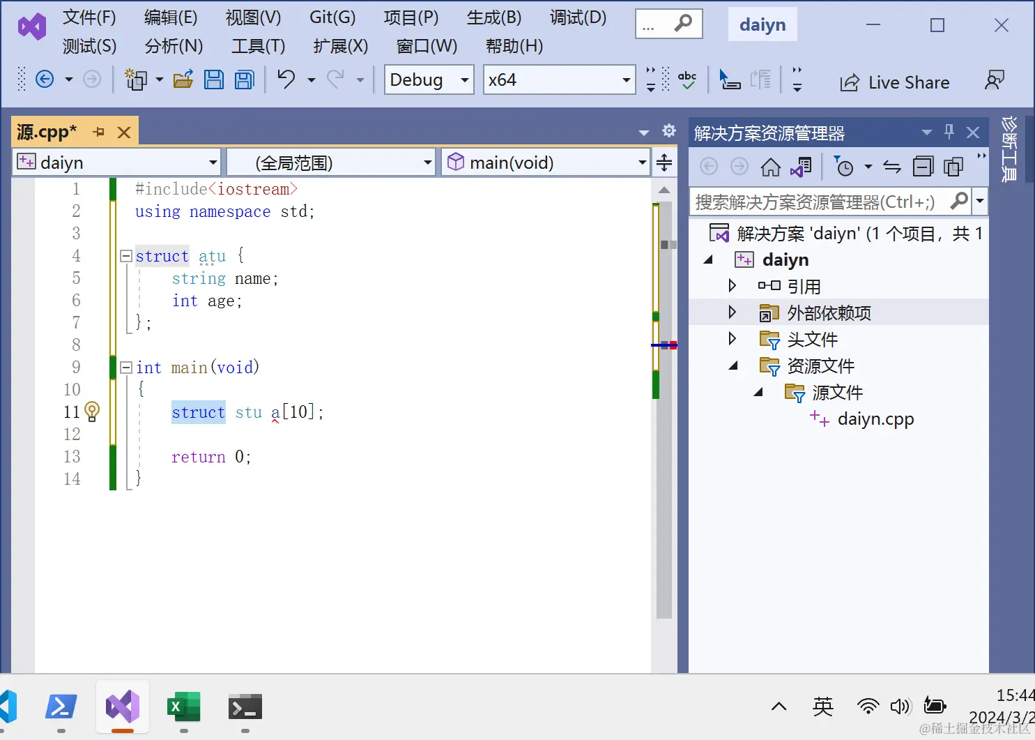Toggle sync with active document arrows
1035x740 pixels.
(x=892, y=167)
